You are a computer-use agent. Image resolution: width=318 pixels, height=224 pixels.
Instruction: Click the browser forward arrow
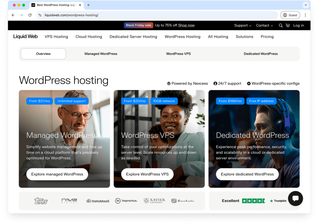point(21,15)
